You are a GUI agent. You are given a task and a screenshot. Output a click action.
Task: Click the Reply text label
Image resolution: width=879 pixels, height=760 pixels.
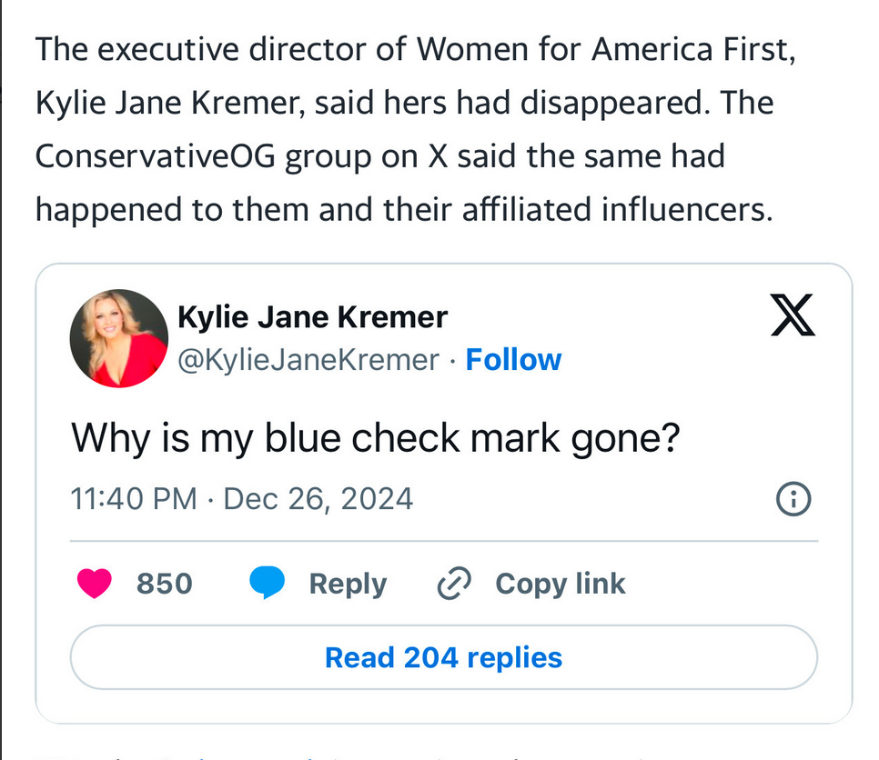349,585
